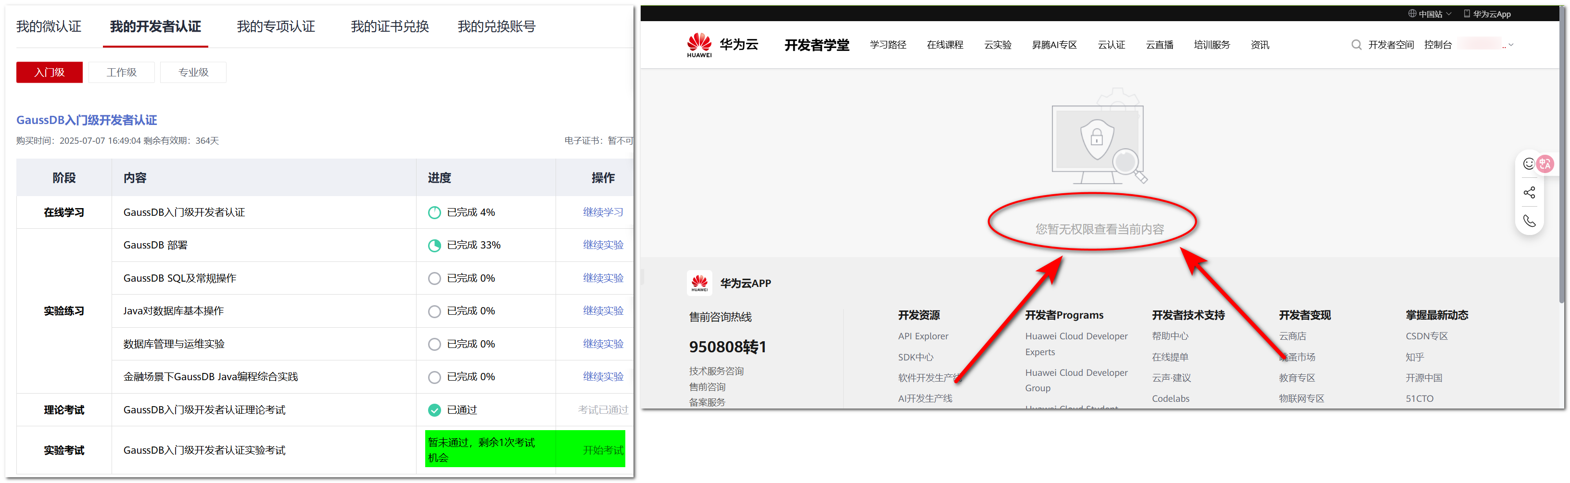The width and height of the screenshot is (1570, 483).
Task: Click 继续实验 for 金融场景下GaussDB Java编程综合实践
Action: coord(603,377)
